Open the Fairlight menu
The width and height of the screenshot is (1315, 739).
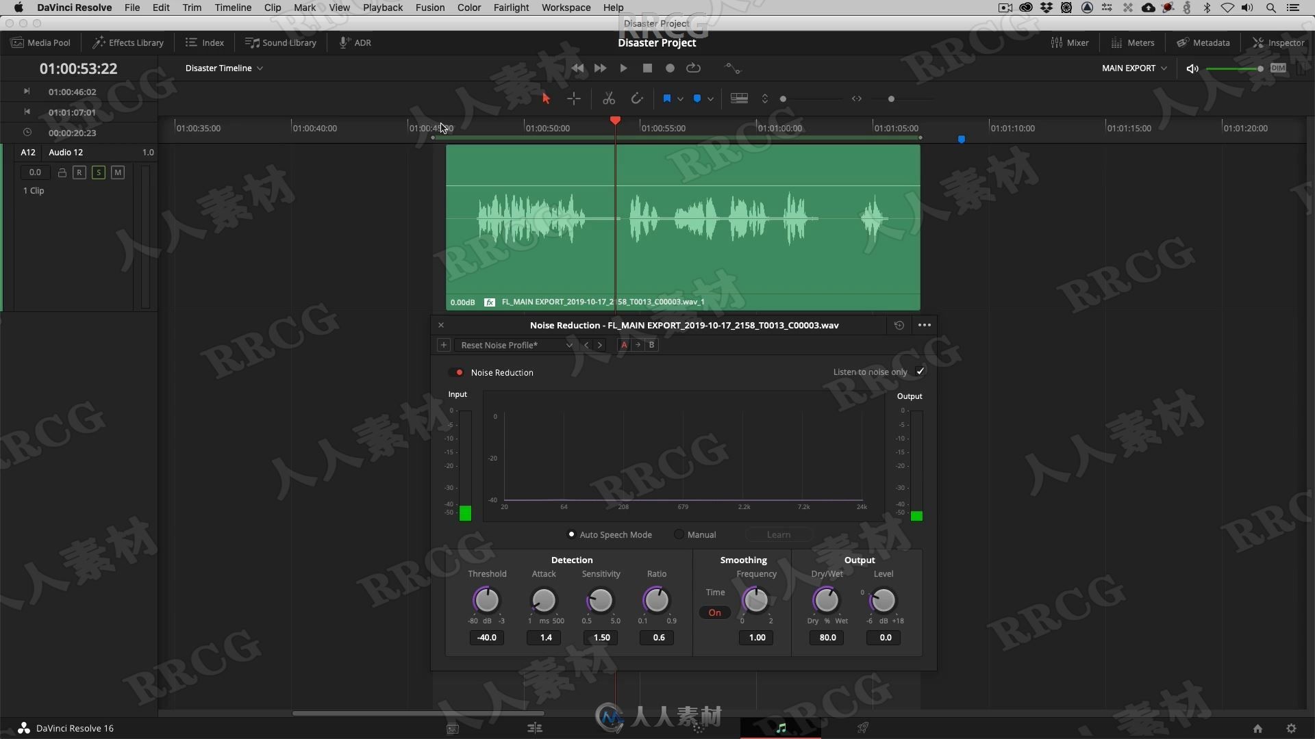point(511,8)
